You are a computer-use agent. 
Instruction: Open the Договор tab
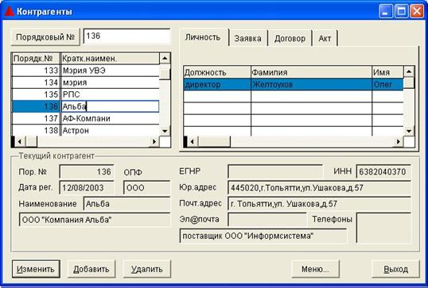(x=290, y=38)
